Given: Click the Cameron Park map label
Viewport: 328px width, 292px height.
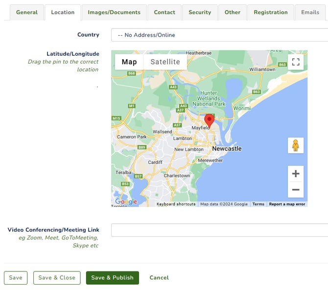Looking at the screenshot, I should pyautogui.click(x=132, y=137).
